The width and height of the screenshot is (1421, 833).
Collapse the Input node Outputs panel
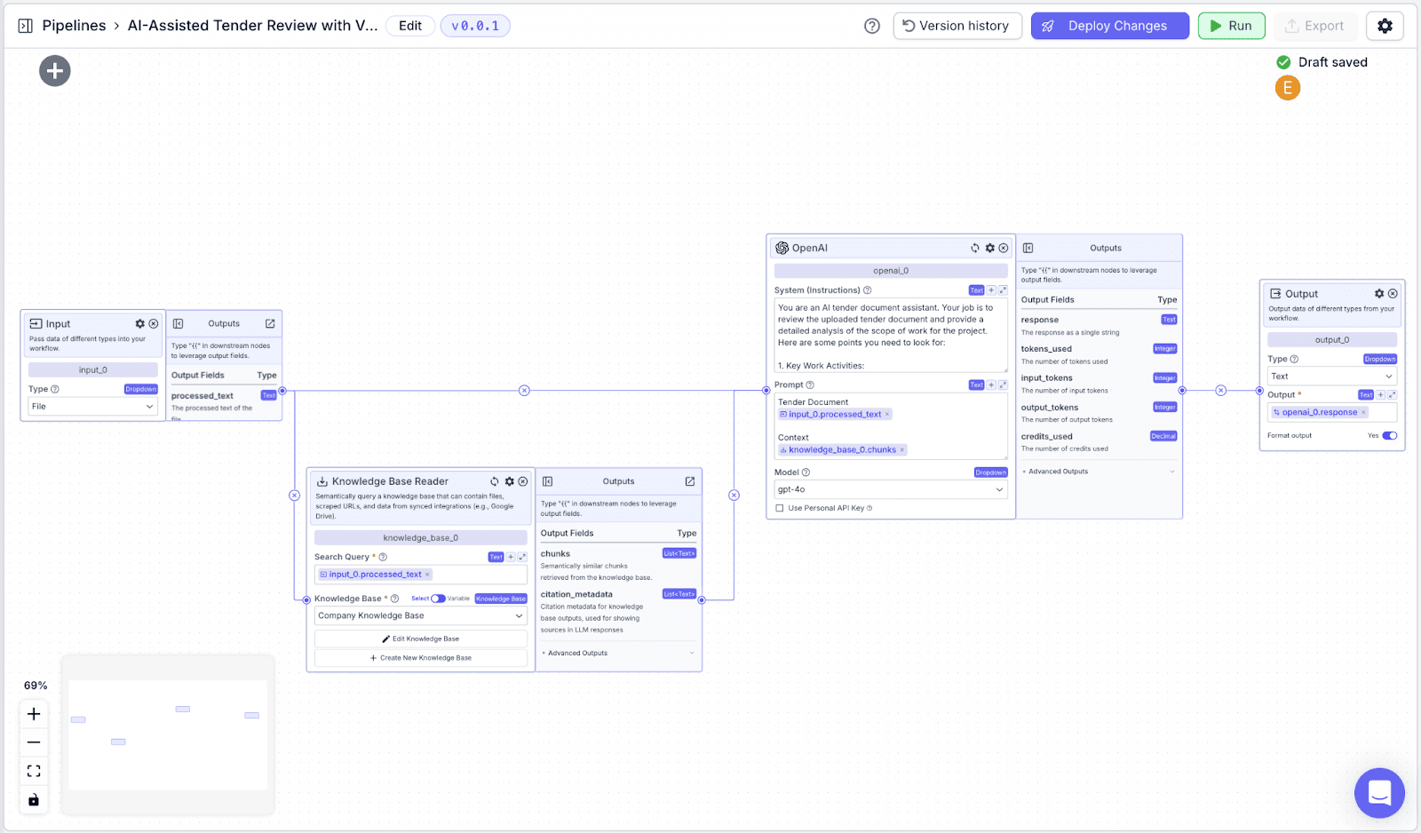tap(178, 324)
